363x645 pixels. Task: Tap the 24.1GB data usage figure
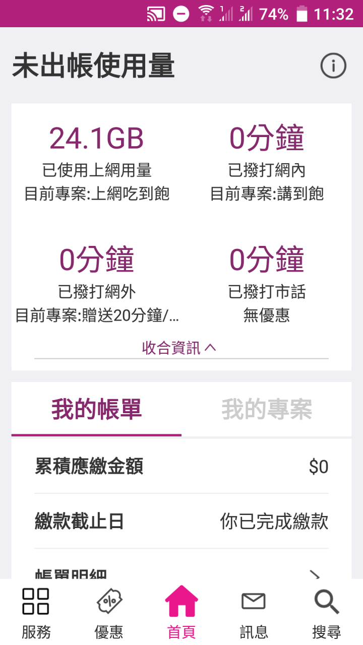[x=96, y=139]
